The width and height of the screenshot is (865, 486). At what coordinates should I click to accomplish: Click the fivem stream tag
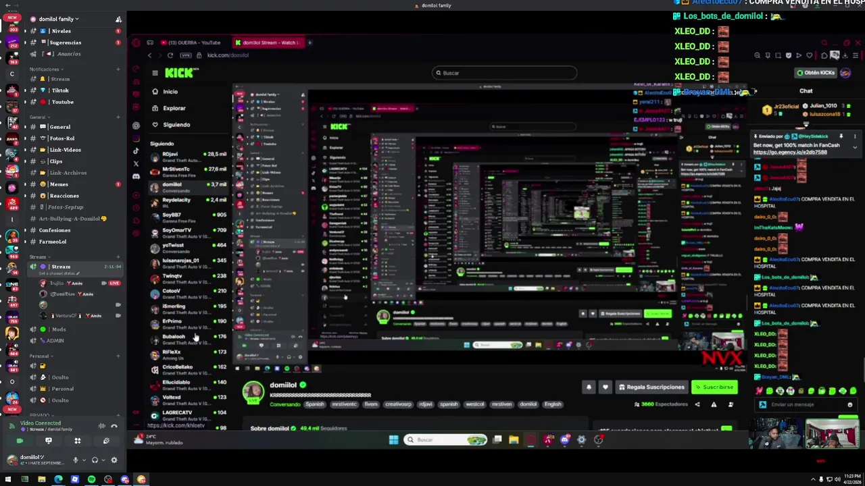click(x=371, y=404)
